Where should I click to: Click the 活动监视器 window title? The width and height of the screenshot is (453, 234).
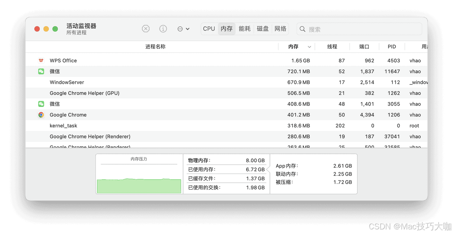coord(81,26)
